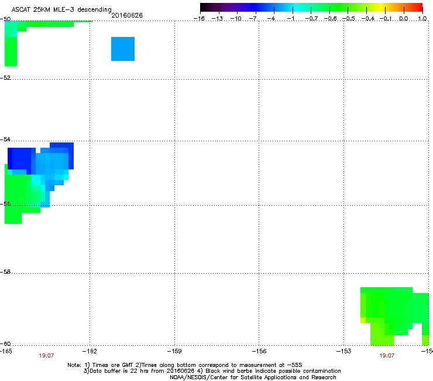Click the note line 'Times are GMT'

tap(109, 365)
